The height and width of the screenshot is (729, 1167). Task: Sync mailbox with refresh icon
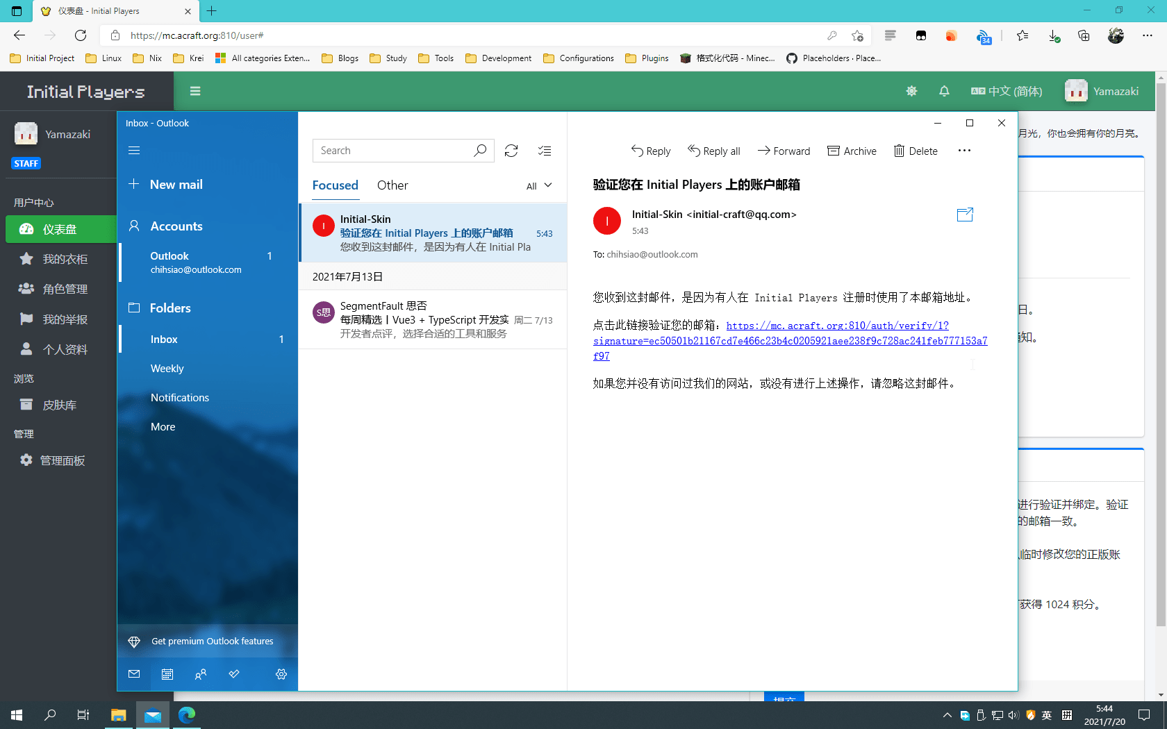(511, 150)
